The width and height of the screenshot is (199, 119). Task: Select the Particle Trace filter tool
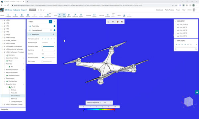coord(15,16)
